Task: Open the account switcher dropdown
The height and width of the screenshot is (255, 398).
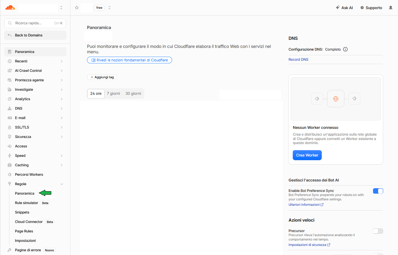Action: [61, 8]
